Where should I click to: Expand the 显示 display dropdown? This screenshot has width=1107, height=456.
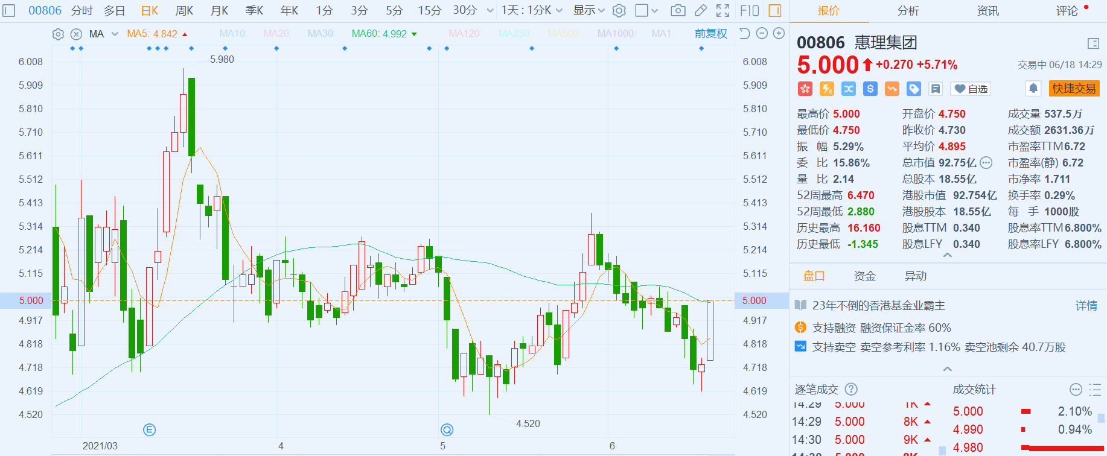(x=589, y=11)
